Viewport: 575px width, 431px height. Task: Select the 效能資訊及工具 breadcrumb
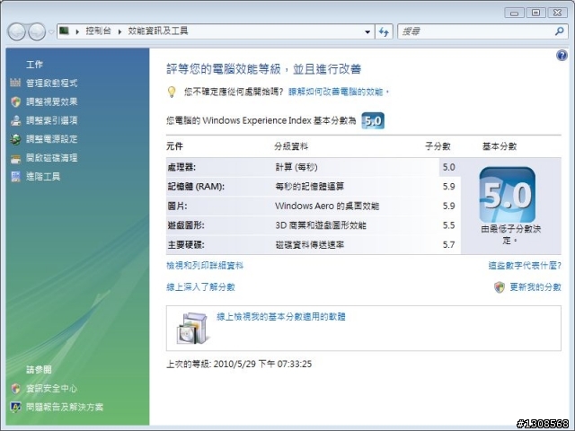[x=158, y=31]
